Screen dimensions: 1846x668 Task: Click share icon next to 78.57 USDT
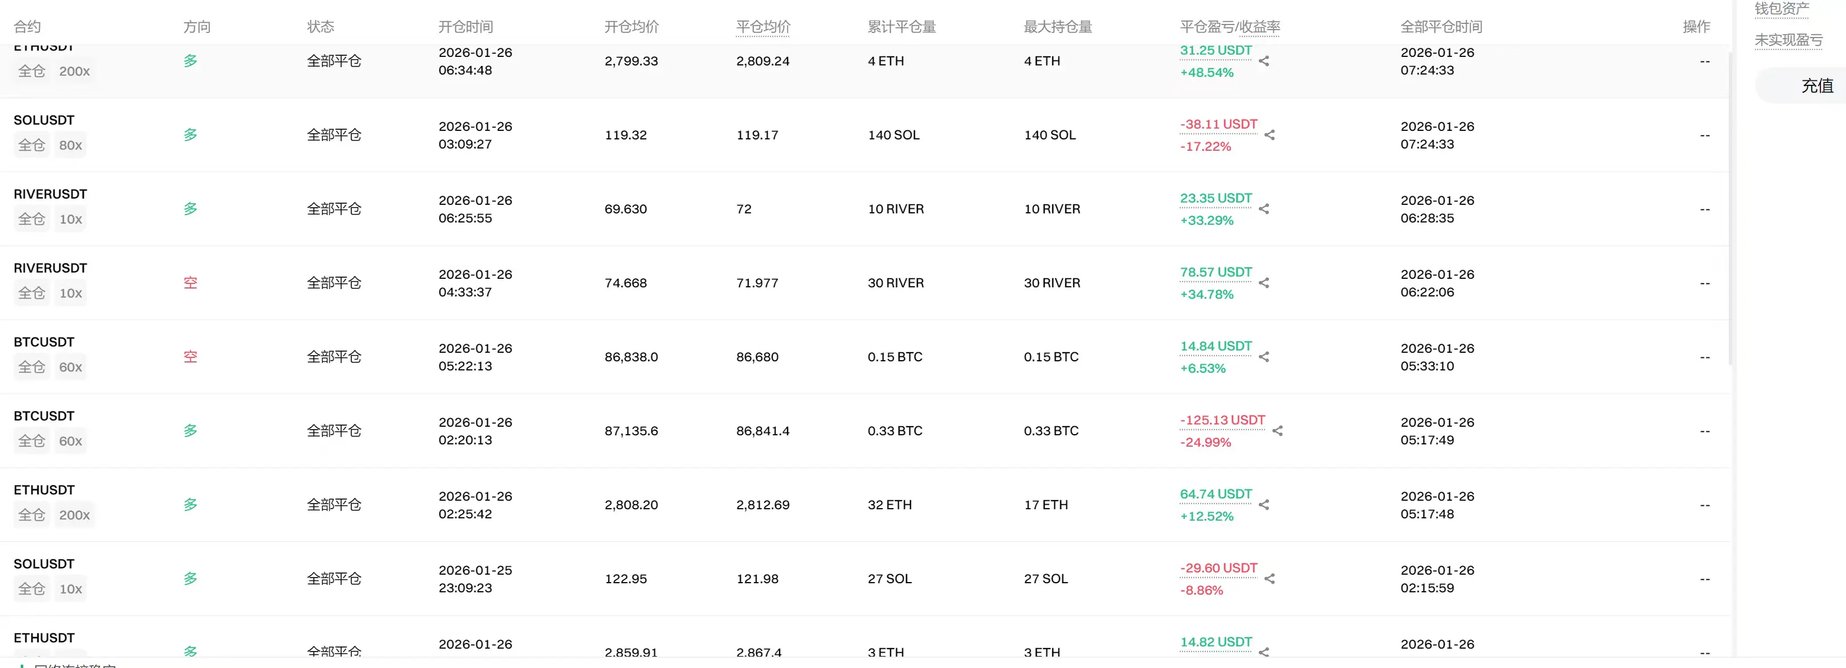[1264, 283]
